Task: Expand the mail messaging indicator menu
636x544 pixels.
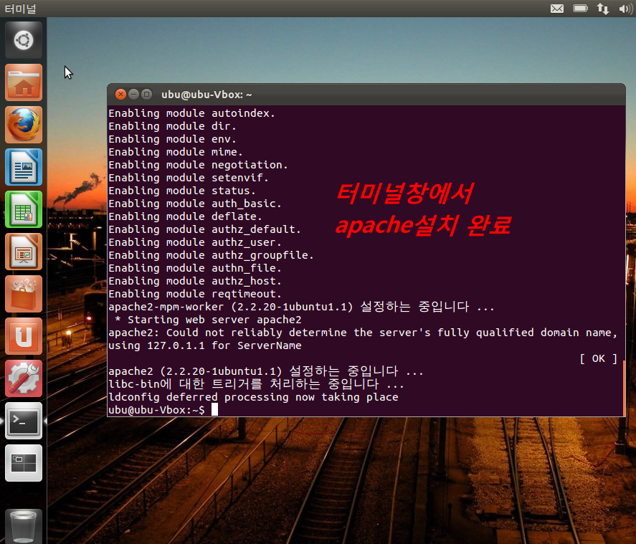Action: (556, 9)
